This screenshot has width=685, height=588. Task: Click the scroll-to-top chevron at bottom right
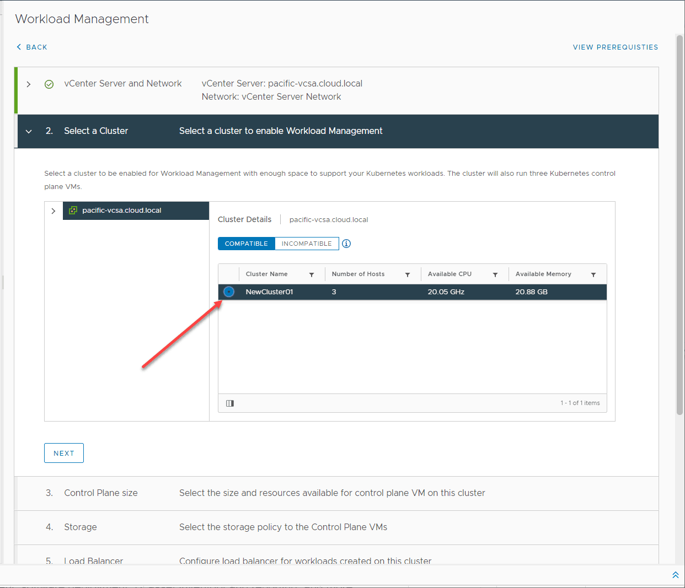pos(675,575)
